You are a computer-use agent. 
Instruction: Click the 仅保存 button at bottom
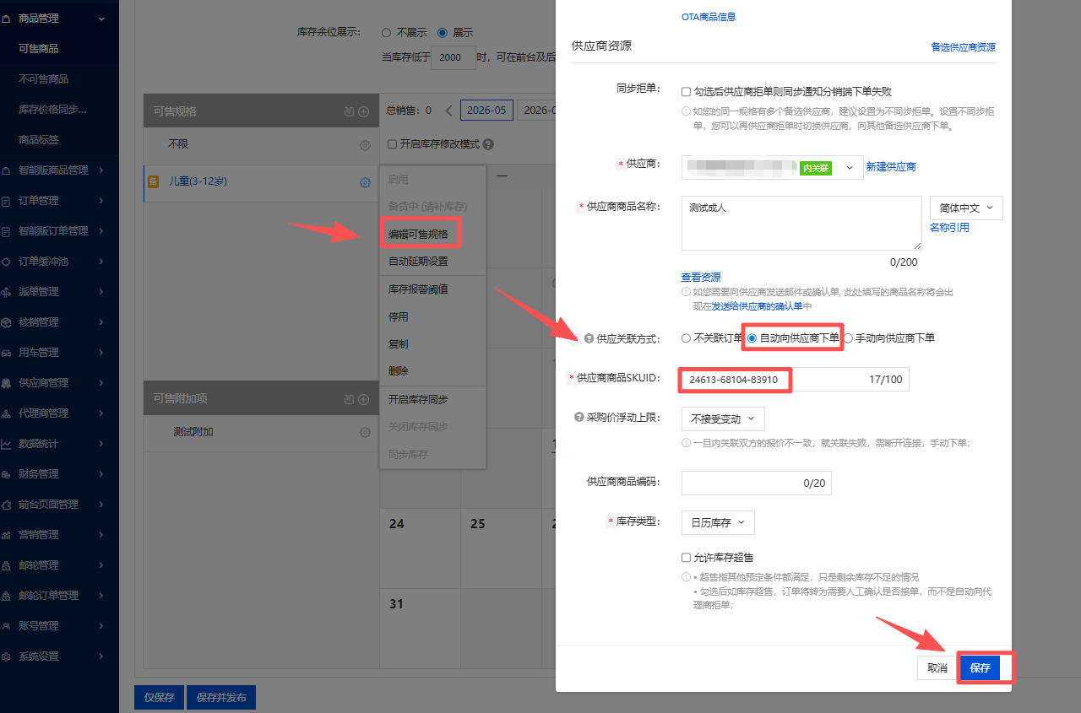[x=159, y=698]
